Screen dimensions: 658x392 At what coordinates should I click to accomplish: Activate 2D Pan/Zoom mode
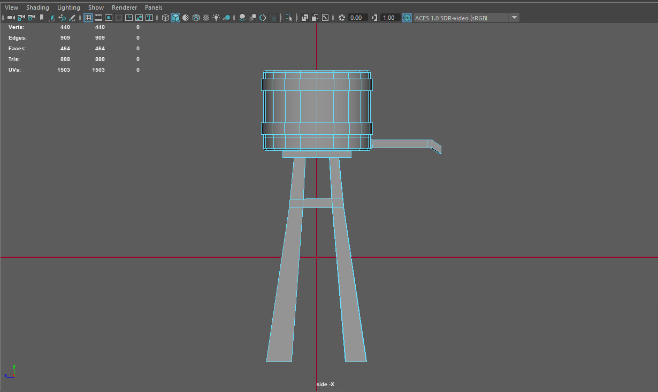[63, 18]
